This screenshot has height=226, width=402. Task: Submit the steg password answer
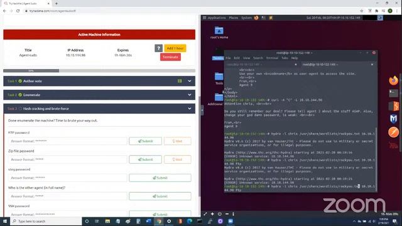[x=160, y=178]
